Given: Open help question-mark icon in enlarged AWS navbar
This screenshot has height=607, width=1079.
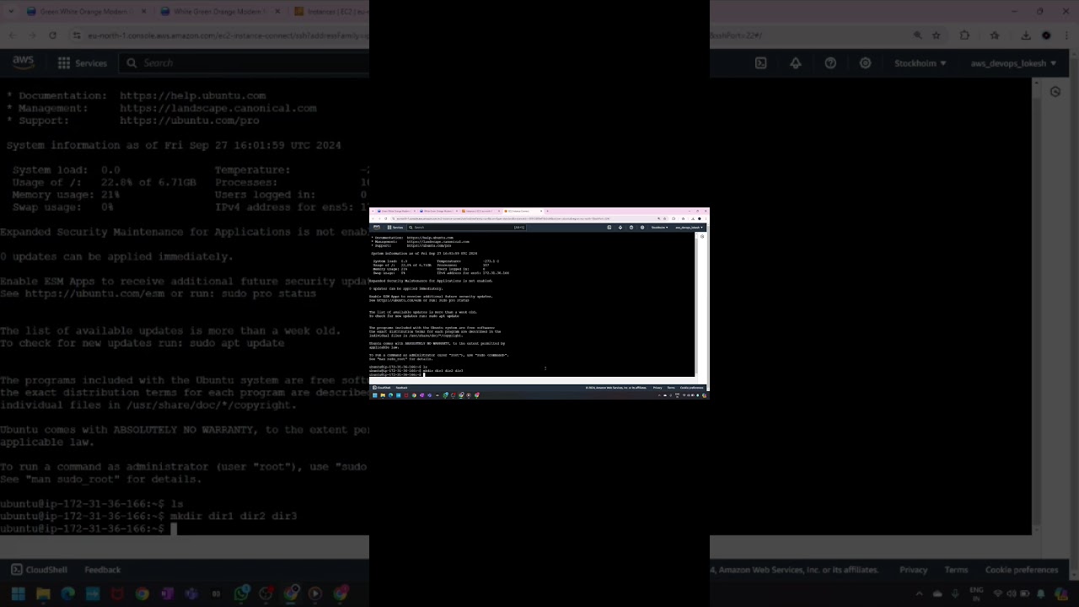Looking at the screenshot, I should point(830,63).
